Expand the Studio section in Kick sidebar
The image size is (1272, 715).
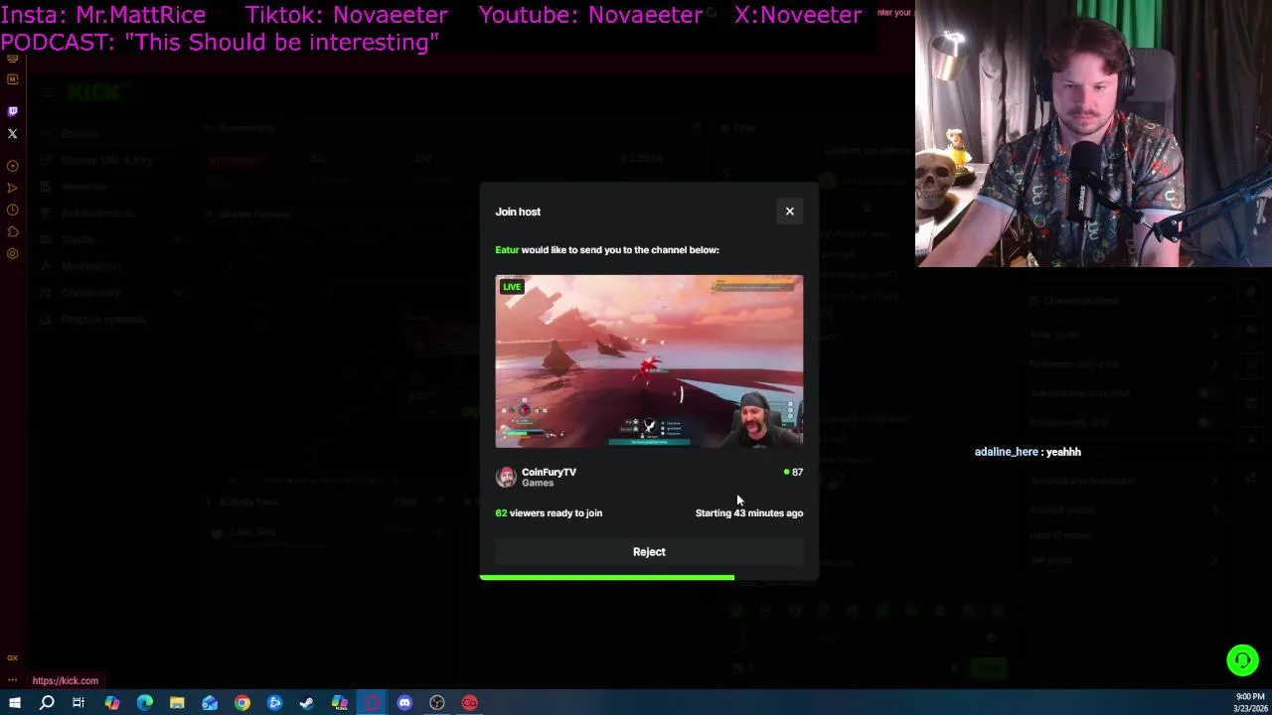[178, 239]
